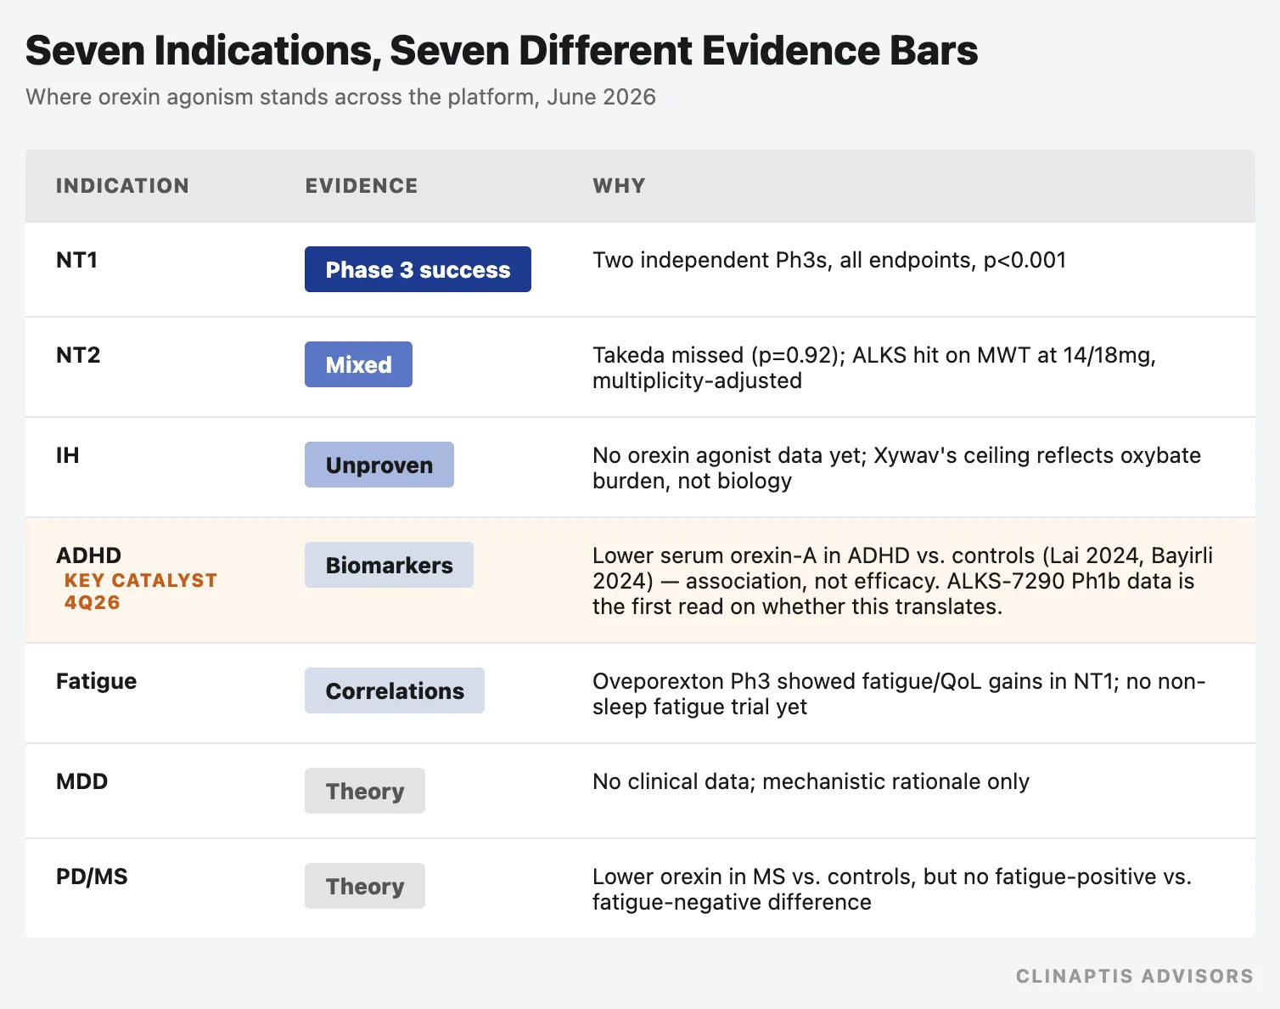
Task: Select the "Correlations" badge for Fatigue
Action: pos(395,691)
